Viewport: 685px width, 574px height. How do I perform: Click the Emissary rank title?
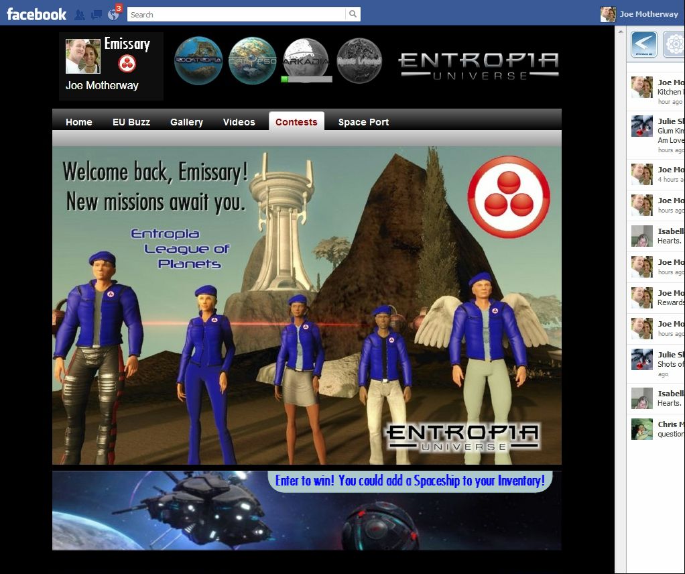pyautogui.click(x=127, y=44)
